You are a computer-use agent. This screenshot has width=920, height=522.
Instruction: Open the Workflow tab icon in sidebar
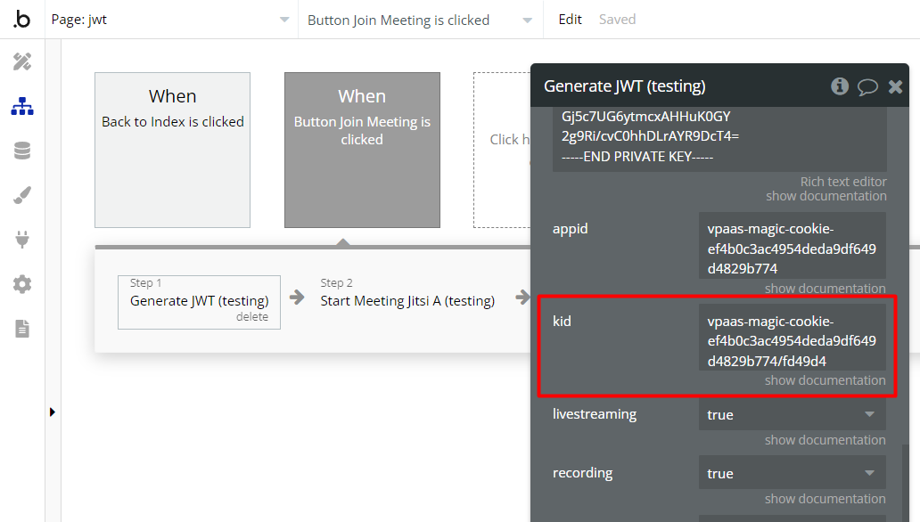tap(22, 107)
